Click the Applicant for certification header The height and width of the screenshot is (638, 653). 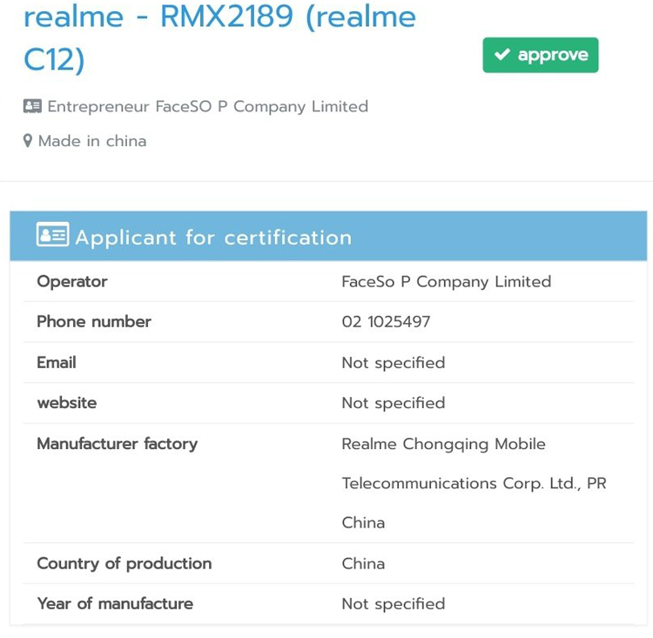tap(328, 236)
